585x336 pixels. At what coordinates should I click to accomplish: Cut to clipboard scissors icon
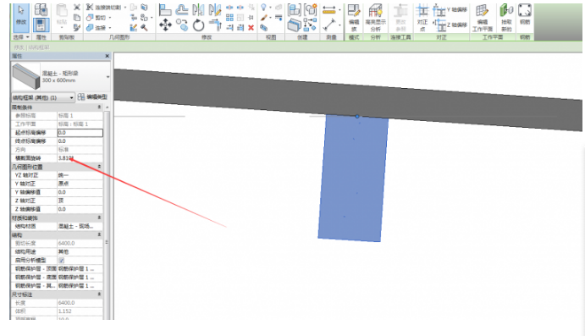pos(77,7)
